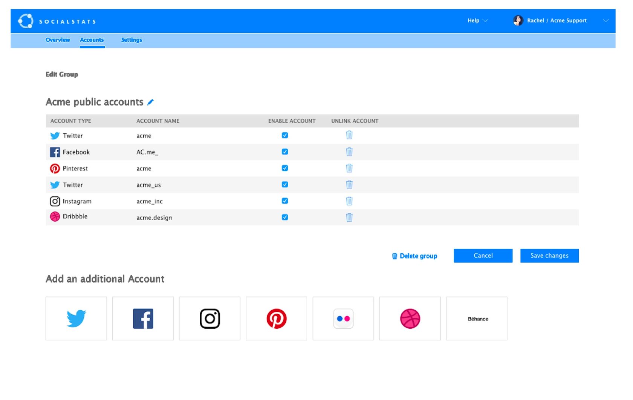Switch to the Overview tab
The width and height of the screenshot is (633, 400).
58,40
